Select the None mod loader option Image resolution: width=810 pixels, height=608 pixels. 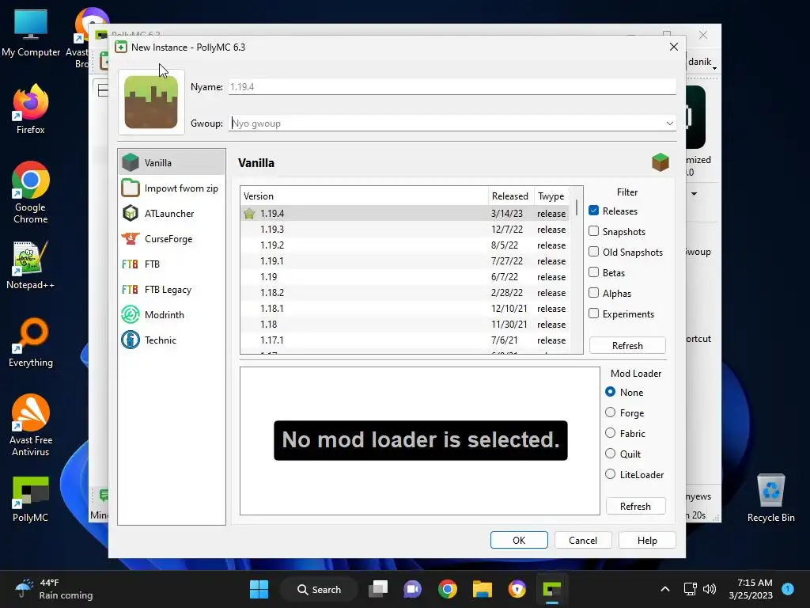point(610,392)
